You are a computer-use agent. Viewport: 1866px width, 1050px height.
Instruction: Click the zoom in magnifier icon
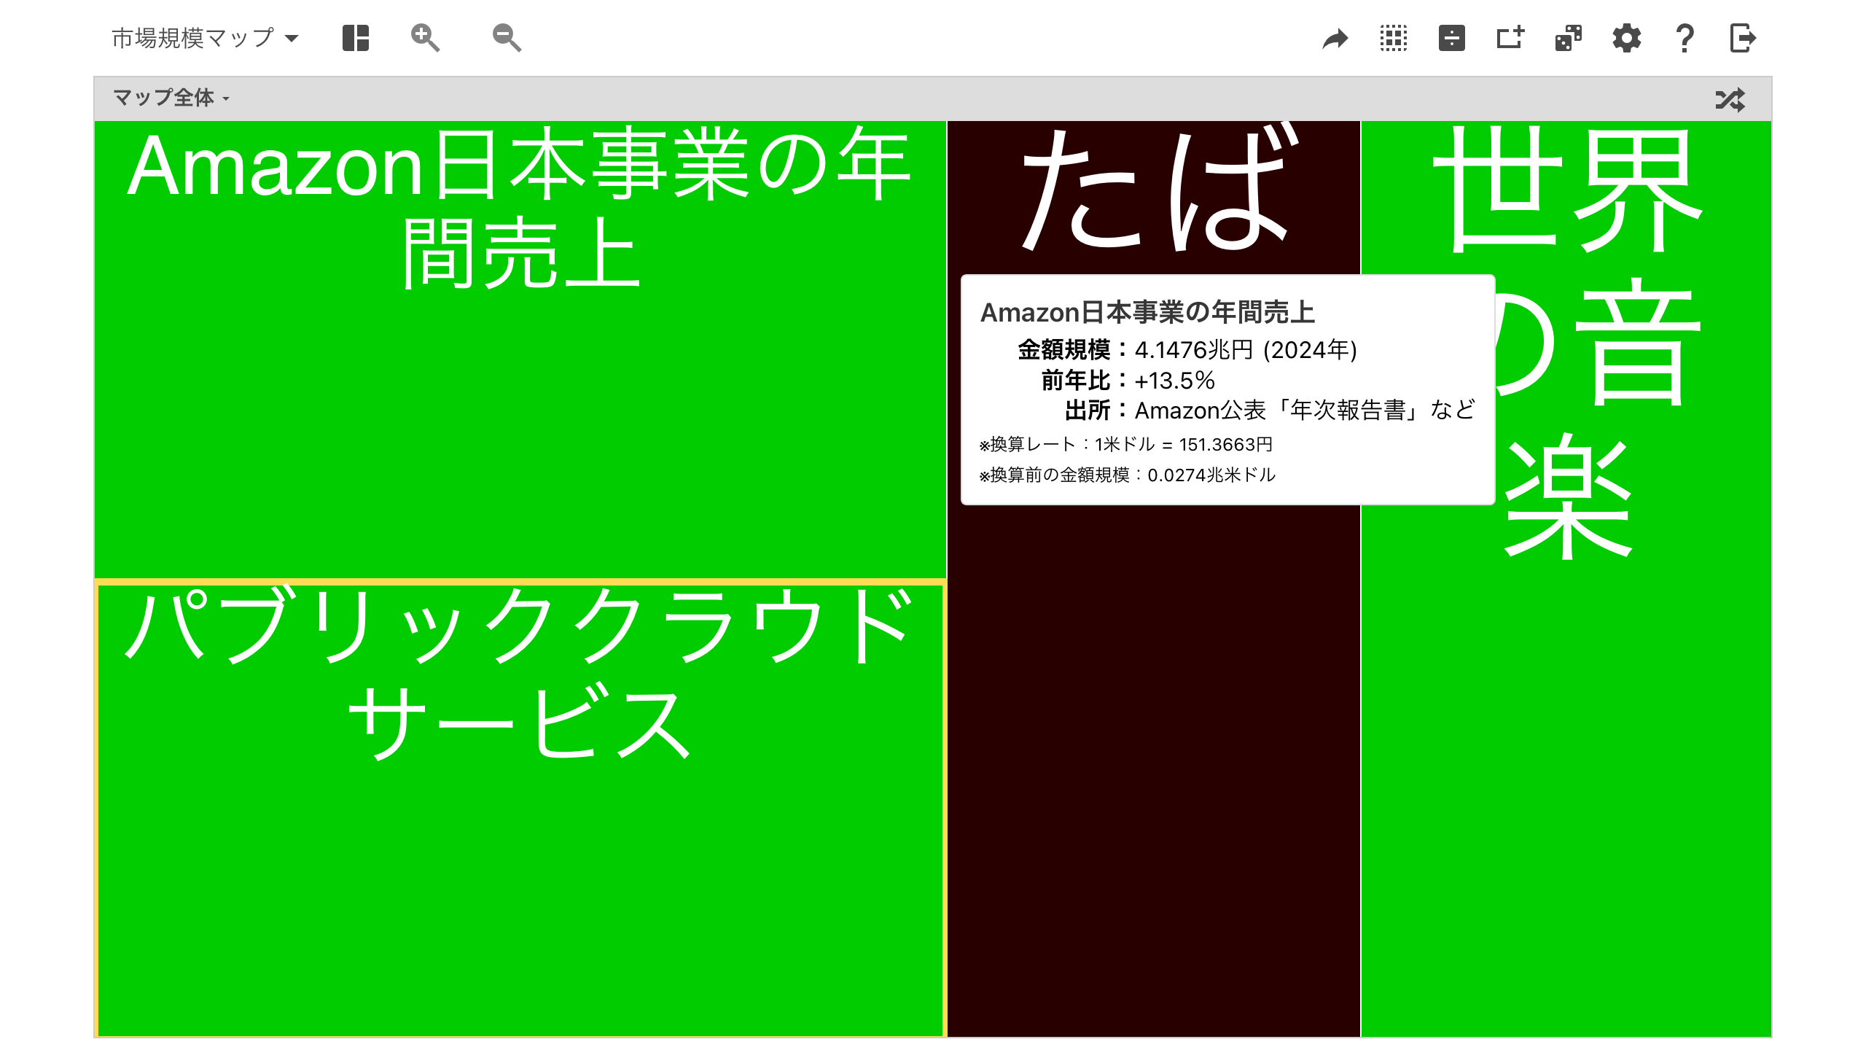pyautogui.click(x=425, y=38)
